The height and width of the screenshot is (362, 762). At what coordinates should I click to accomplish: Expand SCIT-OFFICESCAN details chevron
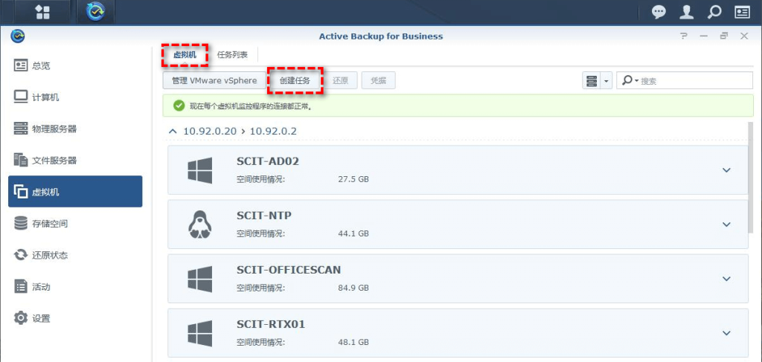click(x=726, y=279)
